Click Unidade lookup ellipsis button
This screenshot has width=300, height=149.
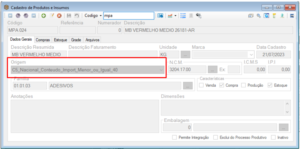pos(185,55)
